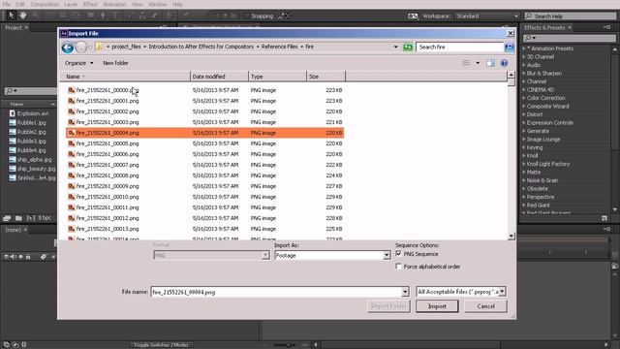Image resolution: width=620 pixels, height=349 pixels.
Task: Open the File name history dropdown arrow
Action: point(405,292)
